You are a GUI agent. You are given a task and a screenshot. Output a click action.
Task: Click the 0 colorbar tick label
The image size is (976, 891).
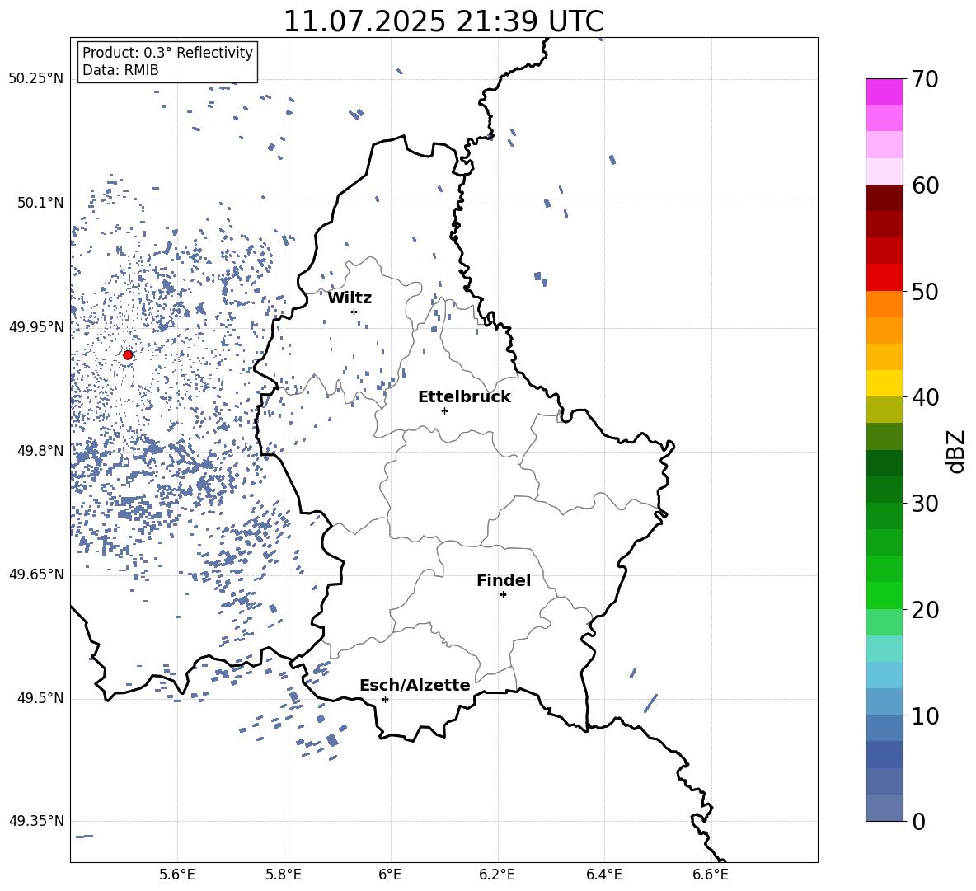click(918, 821)
